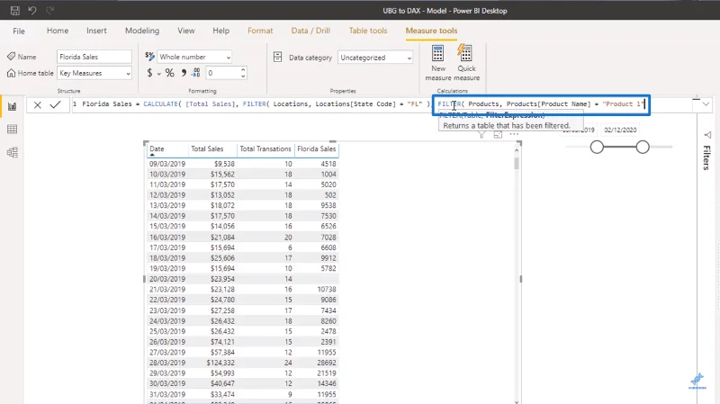Click the focus mode icon on table

coord(498,134)
